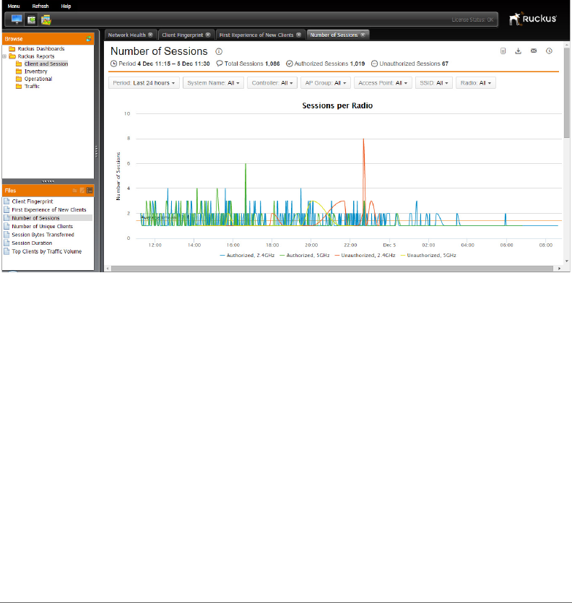572x603 pixels.
Task: Open the schedule clock icon at top right
Action: (549, 51)
